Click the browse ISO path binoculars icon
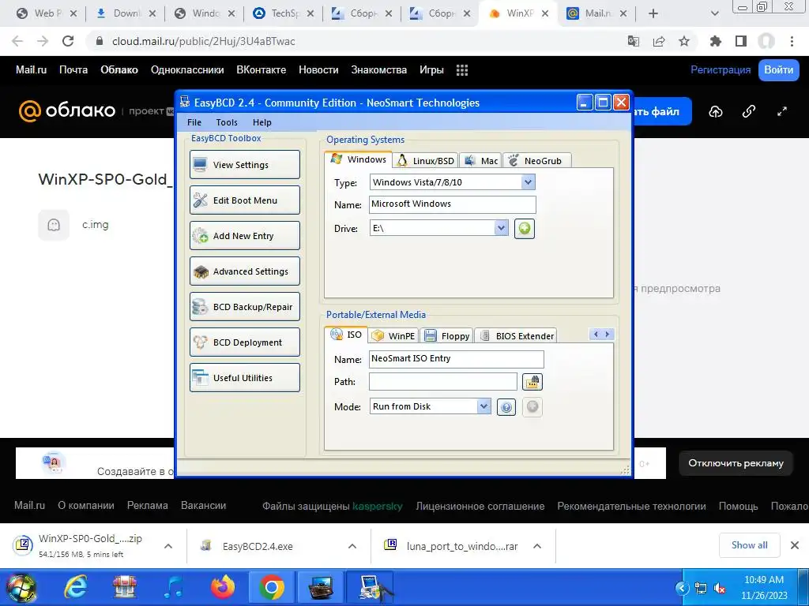Screen dimensions: 809x606 point(532,382)
